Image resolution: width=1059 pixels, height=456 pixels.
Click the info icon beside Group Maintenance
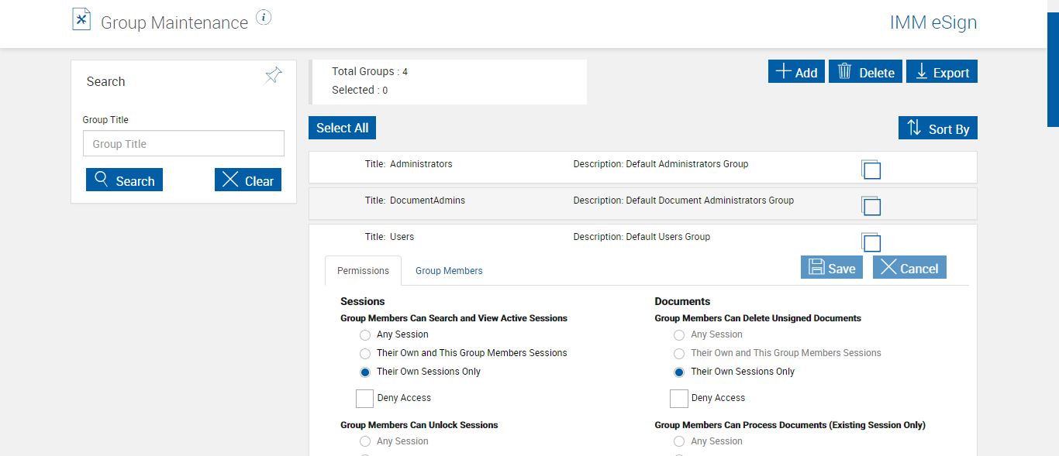pyautogui.click(x=264, y=18)
